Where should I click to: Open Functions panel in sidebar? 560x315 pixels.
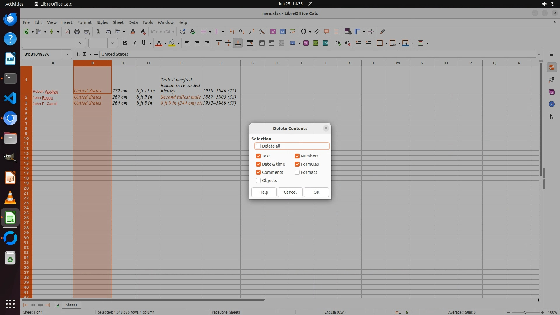click(x=552, y=116)
